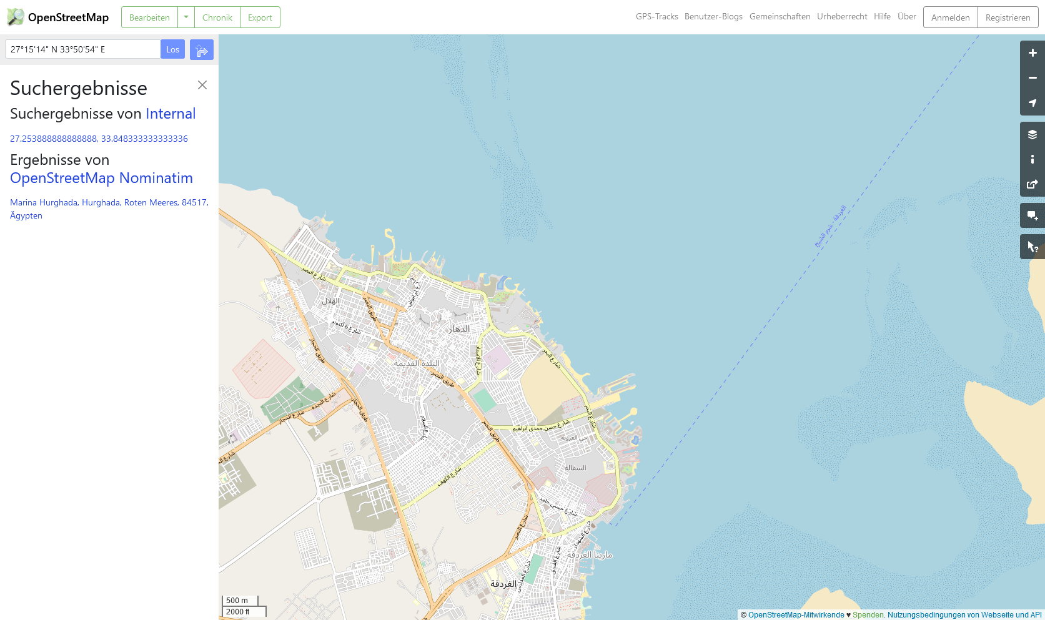Select the Marina Hurghada search result
Viewport: 1045px width, 620px height.
tap(109, 209)
